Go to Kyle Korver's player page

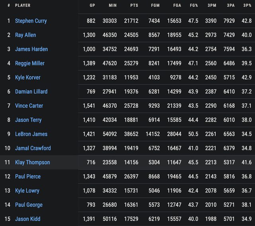pos(27,77)
